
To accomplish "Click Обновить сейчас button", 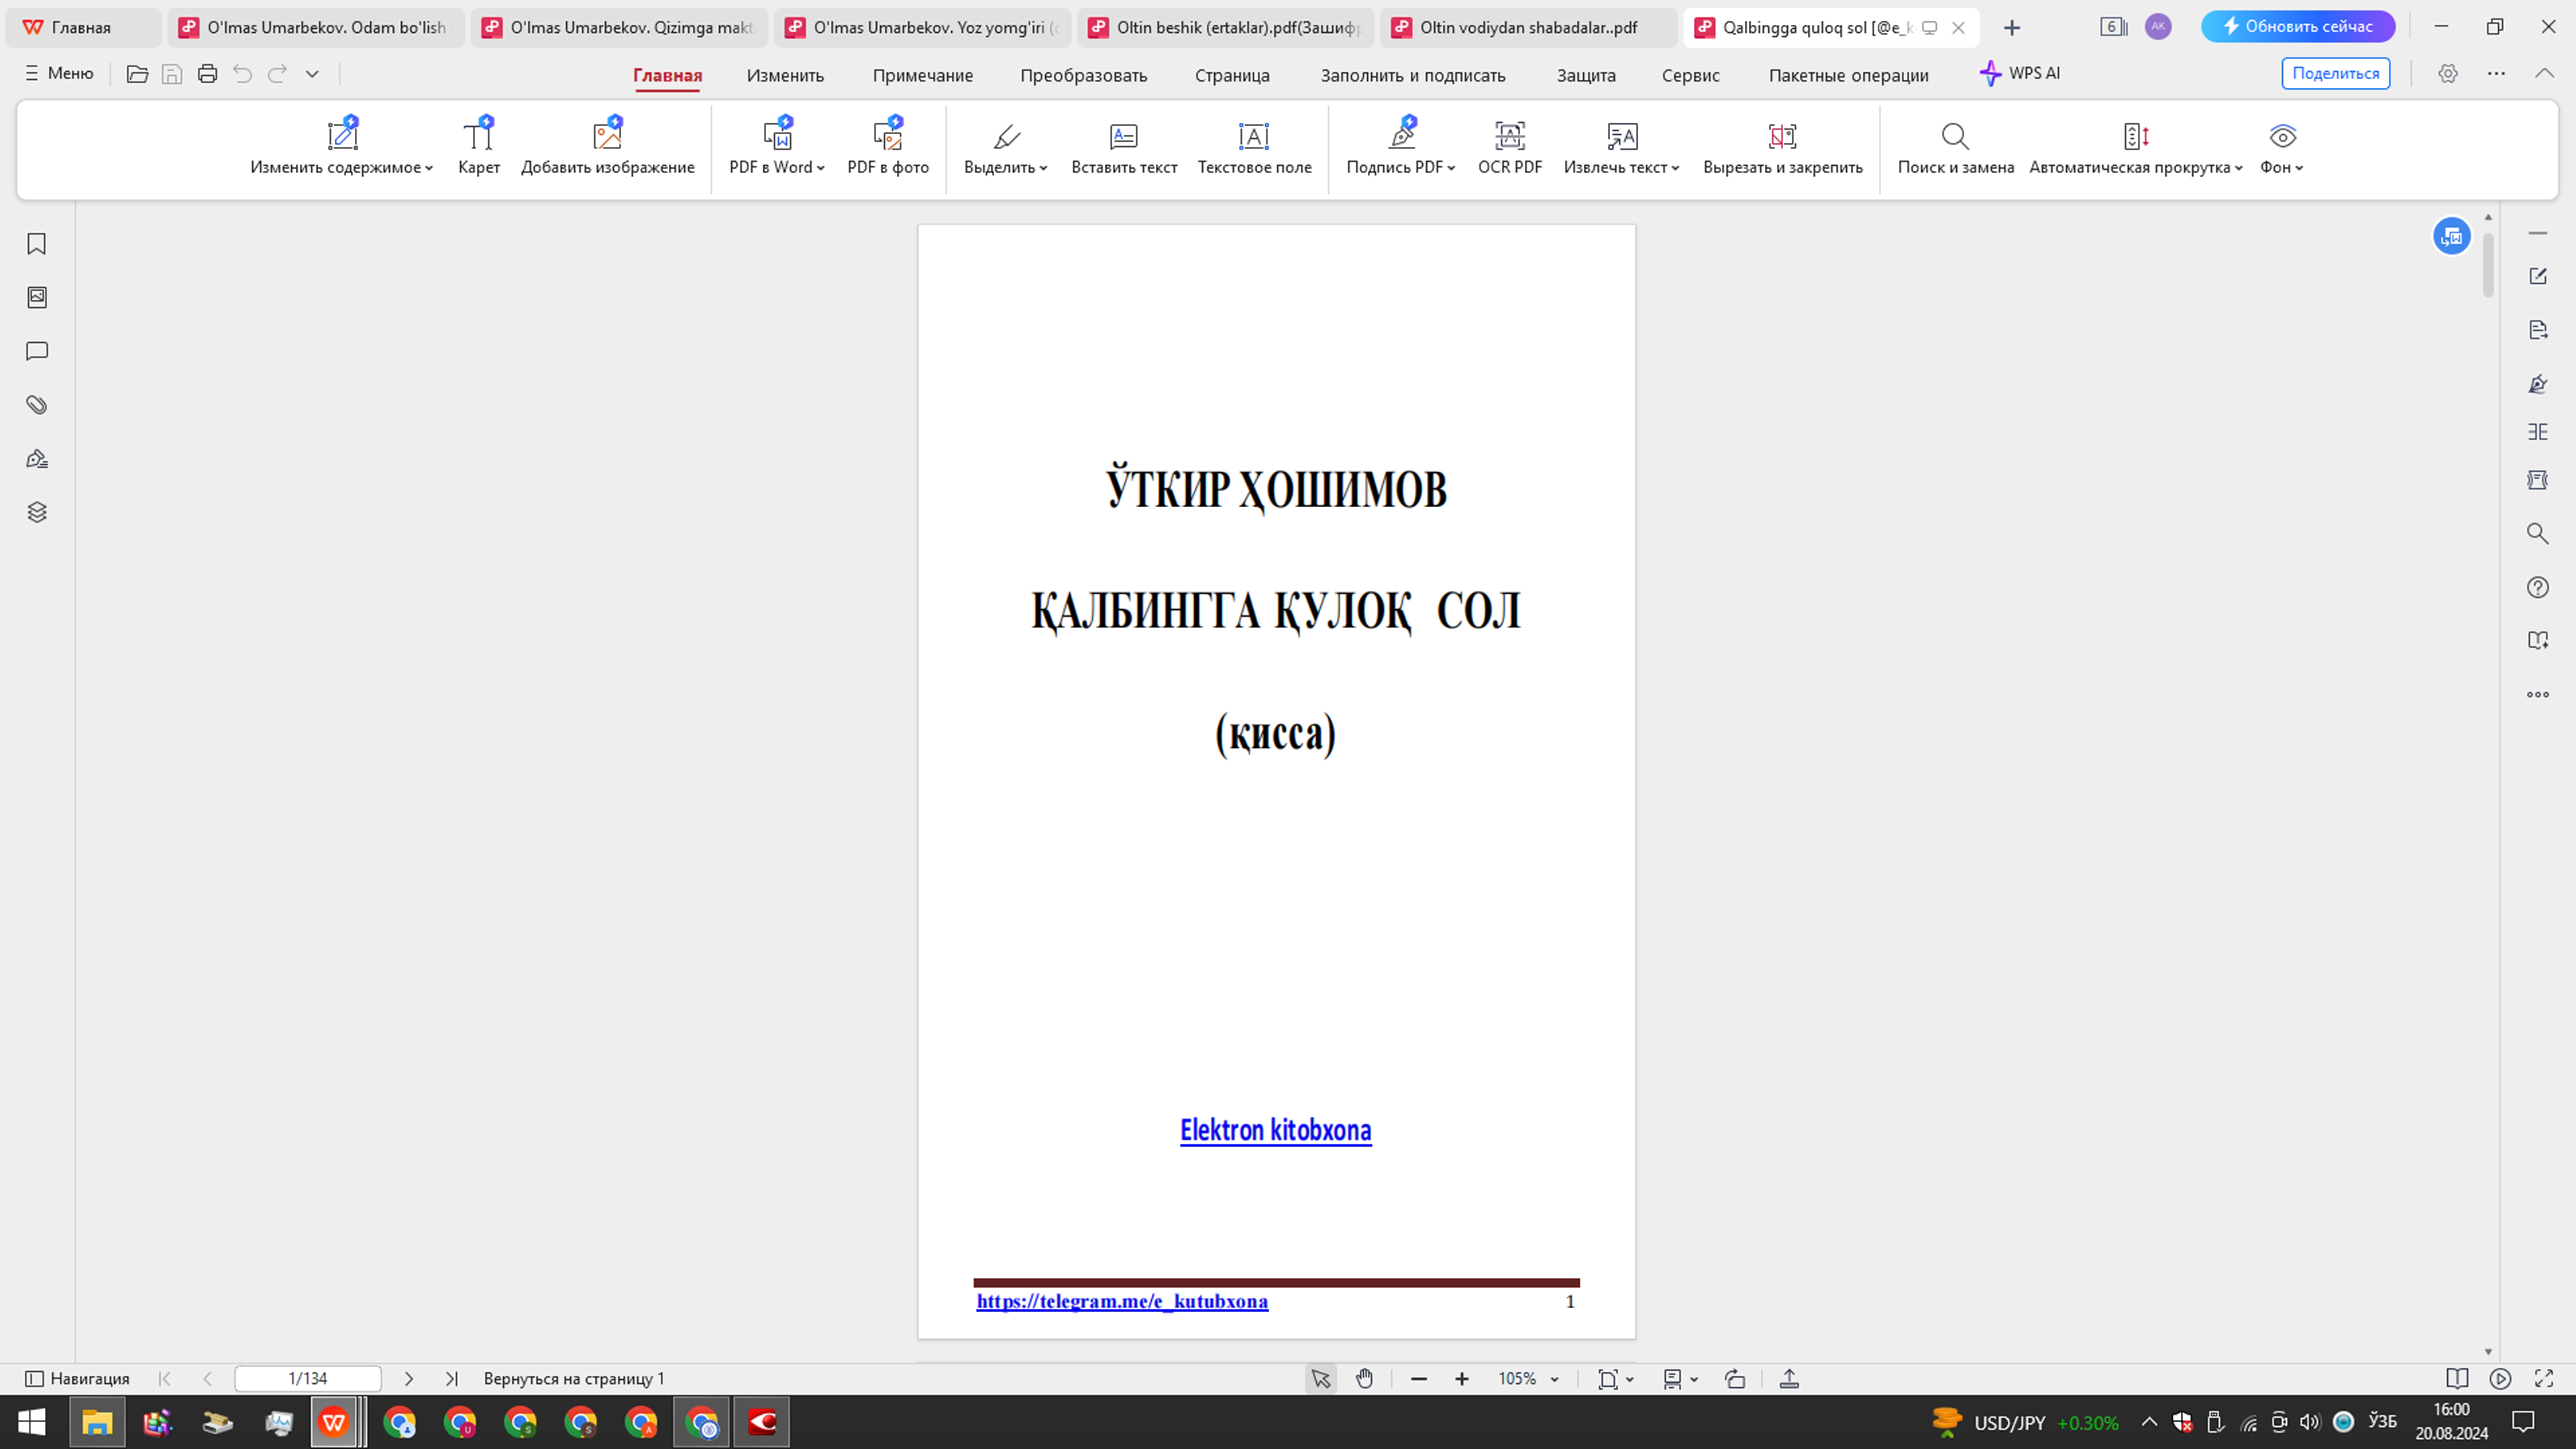I will point(2298,26).
